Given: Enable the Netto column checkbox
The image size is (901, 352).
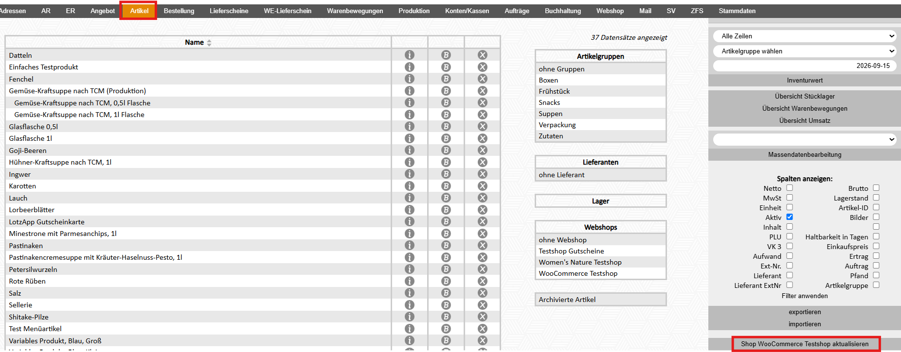Looking at the screenshot, I should (790, 188).
